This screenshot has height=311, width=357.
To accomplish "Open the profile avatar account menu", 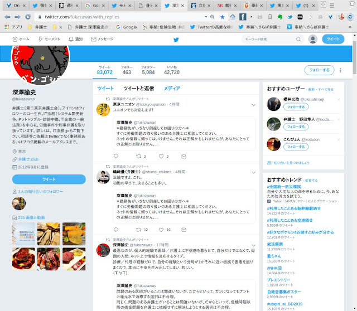I will point(313,39).
